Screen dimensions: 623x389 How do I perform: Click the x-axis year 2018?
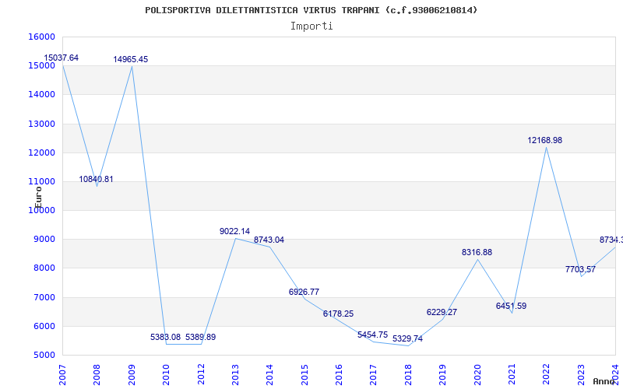tap(408, 375)
